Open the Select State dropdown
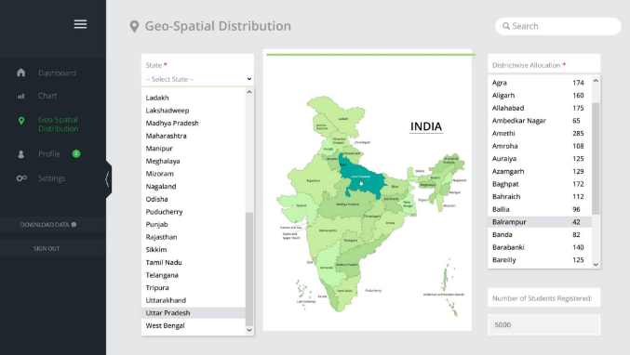Screen dimensions: 630x355 coord(197,79)
